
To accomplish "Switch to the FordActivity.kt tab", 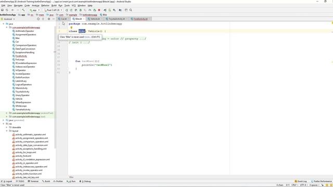I will click(140, 19).
